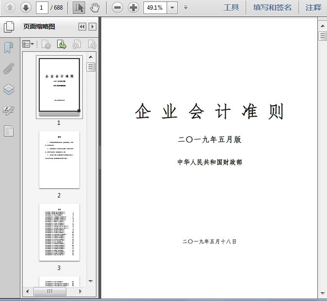Click the text 中华人民共和国财政部
The width and height of the screenshot is (327, 301).
pyautogui.click(x=210, y=162)
